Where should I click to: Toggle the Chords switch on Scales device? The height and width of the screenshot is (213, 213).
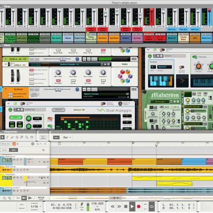tap(195, 57)
